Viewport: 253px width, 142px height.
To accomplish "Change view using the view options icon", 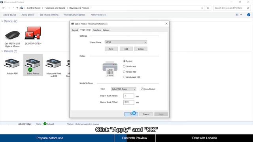I will pyautogui.click(x=237, y=15).
